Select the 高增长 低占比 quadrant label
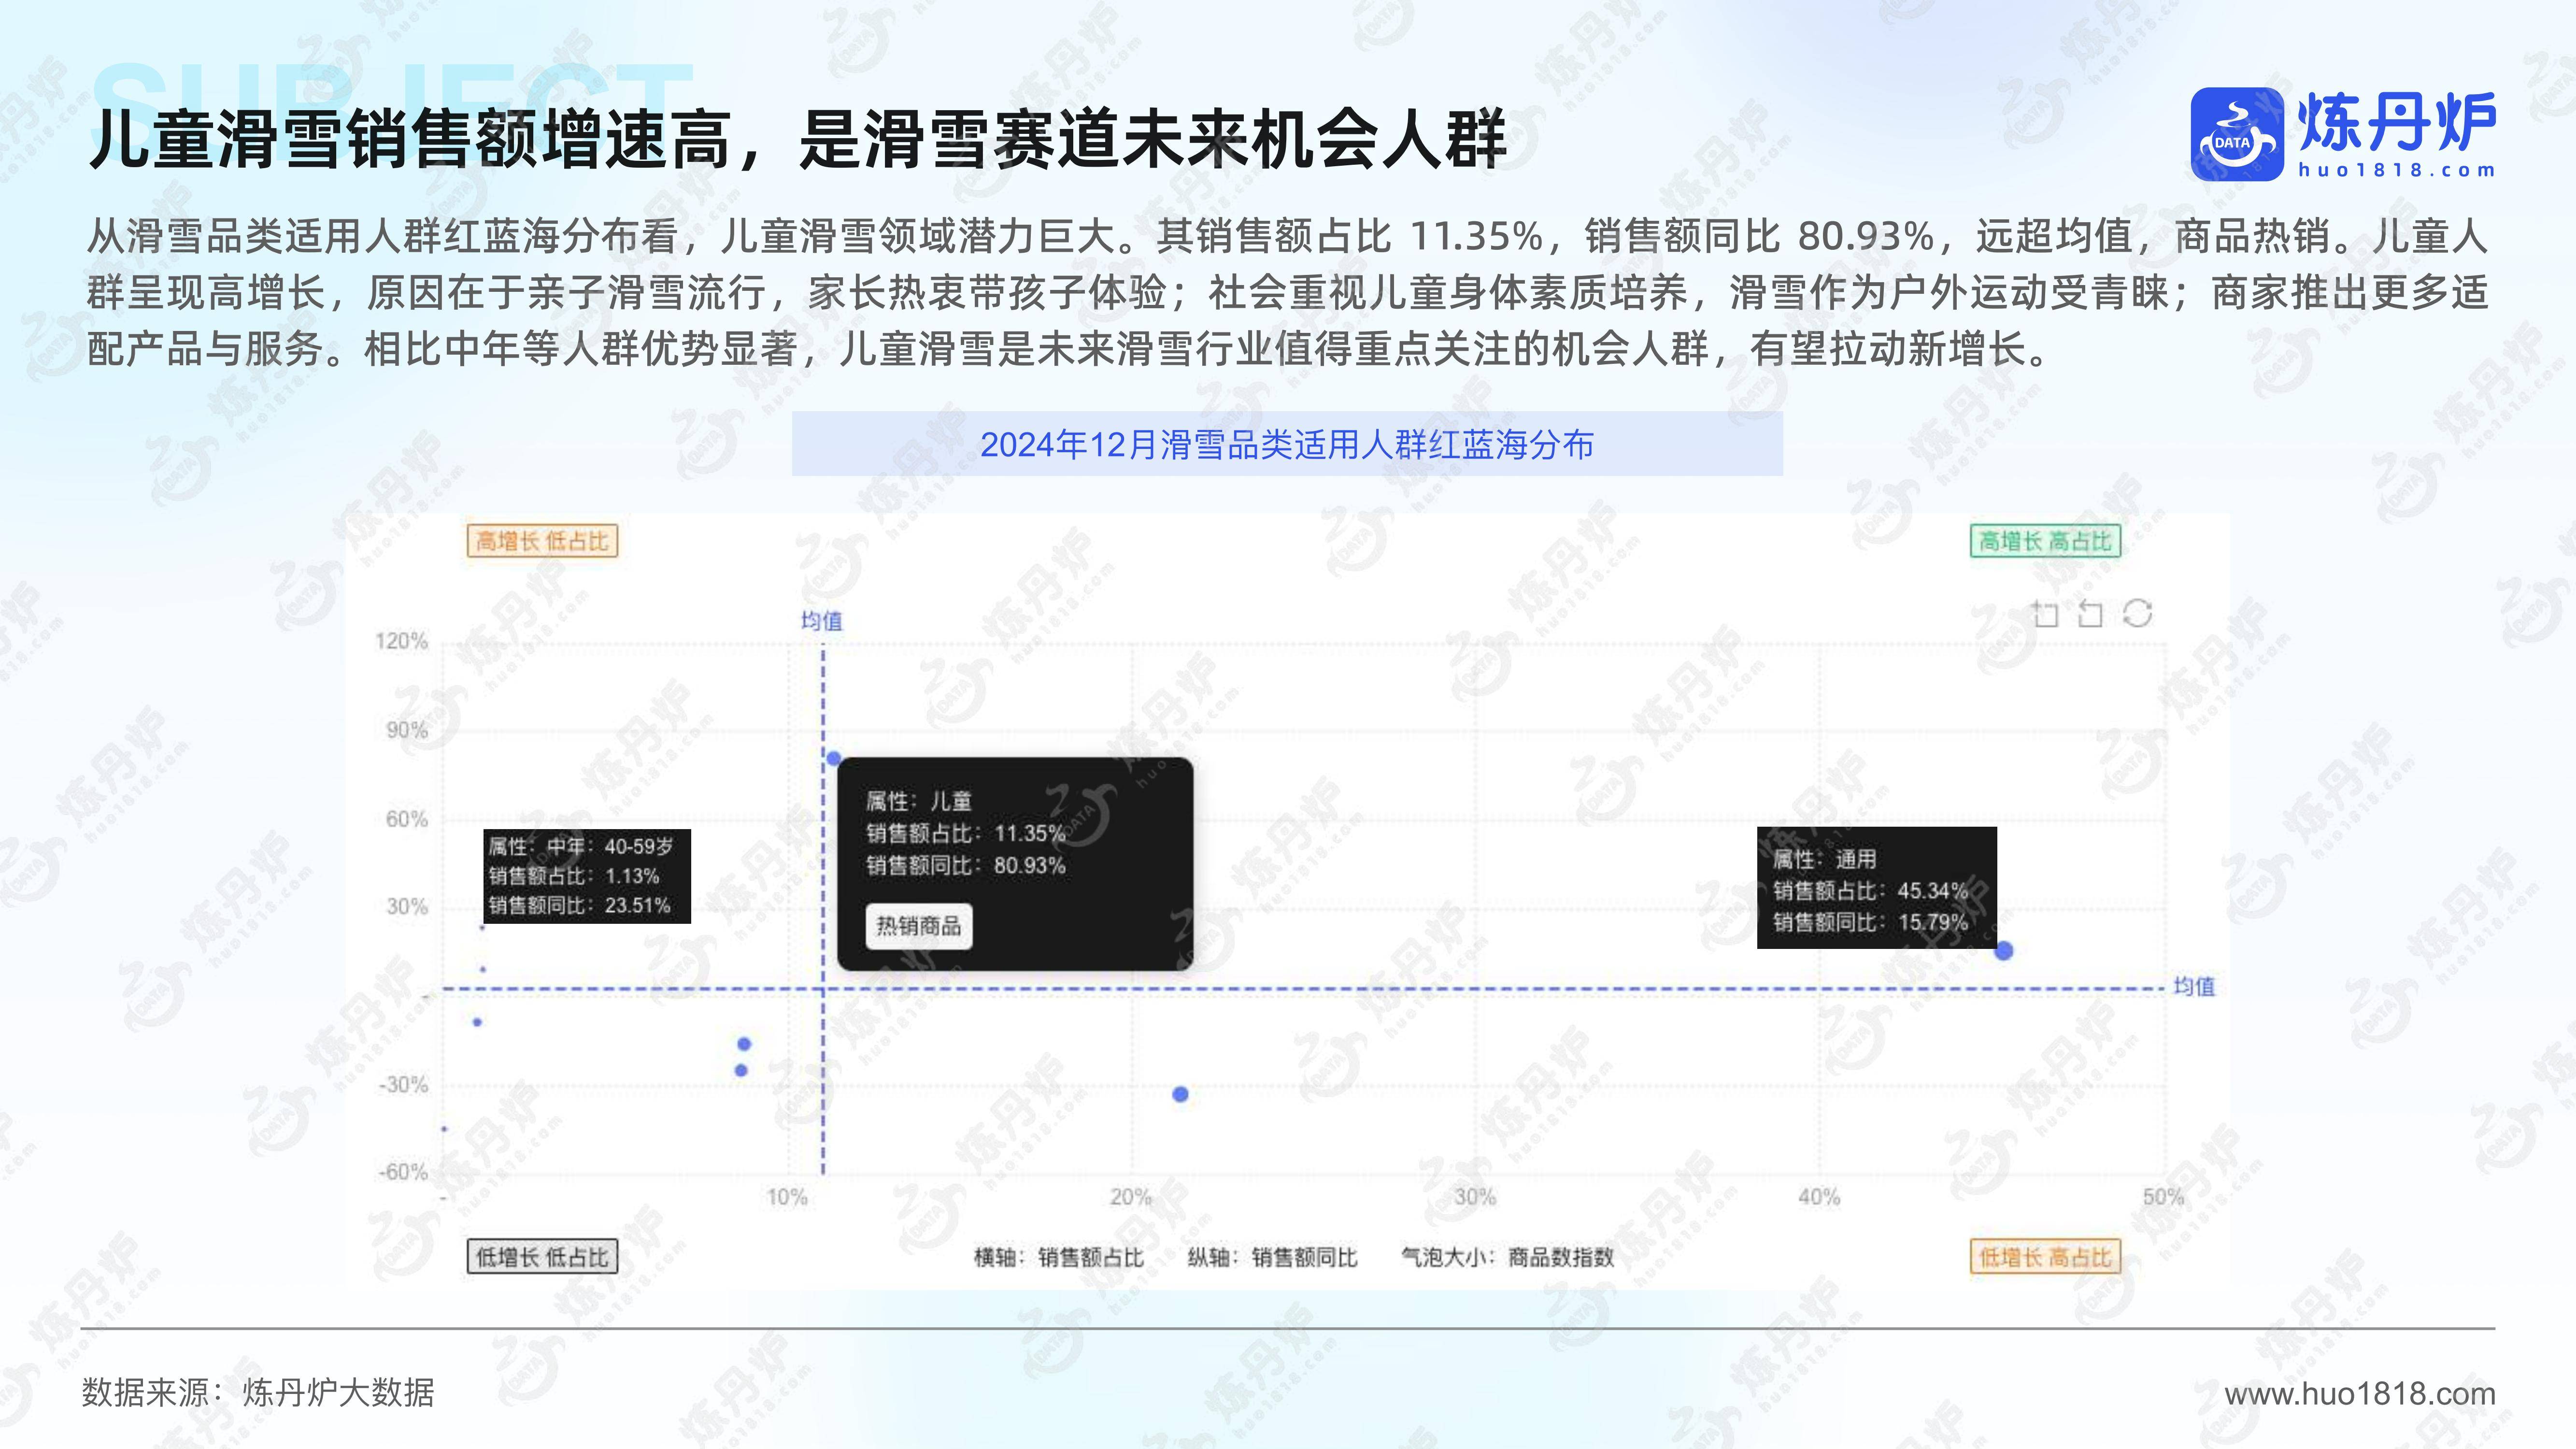 (x=542, y=541)
